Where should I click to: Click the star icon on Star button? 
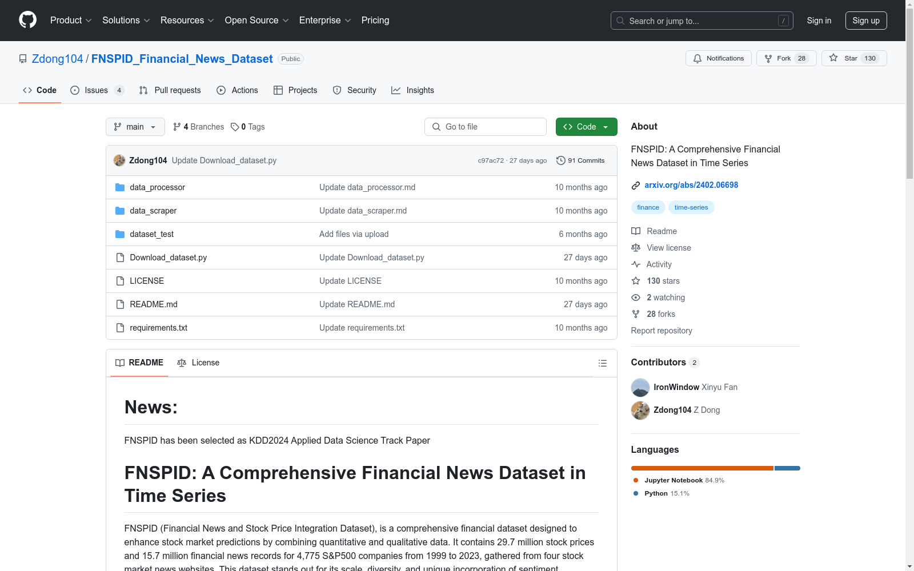pos(833,58)
